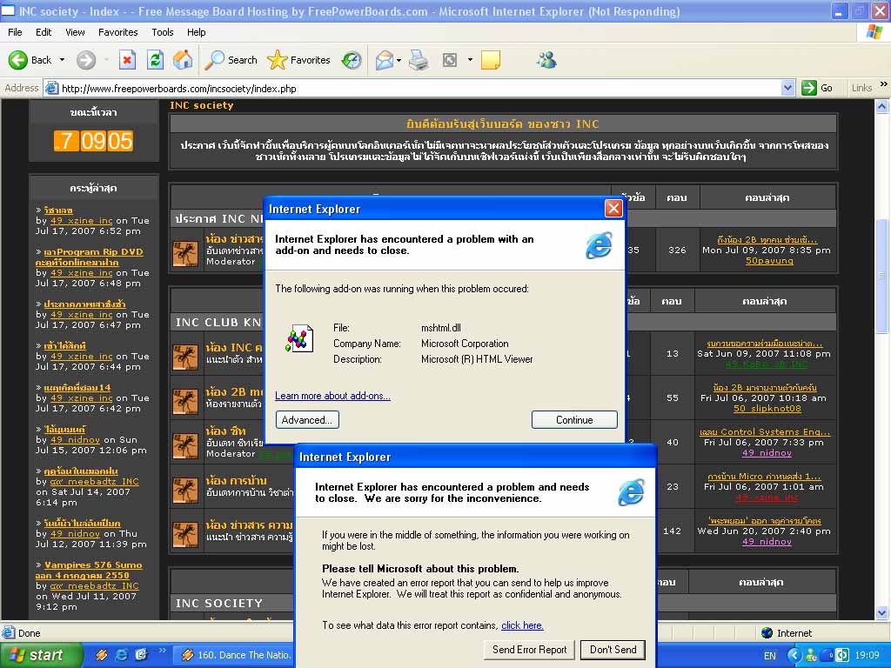Image resolution: width=891 pixels, height=668 pixels.
Task: Close the add-on error dialog
Action: 613,209
